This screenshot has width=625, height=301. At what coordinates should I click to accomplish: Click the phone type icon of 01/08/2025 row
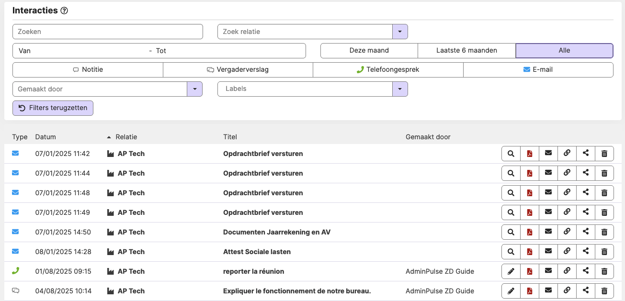(15, 271)
